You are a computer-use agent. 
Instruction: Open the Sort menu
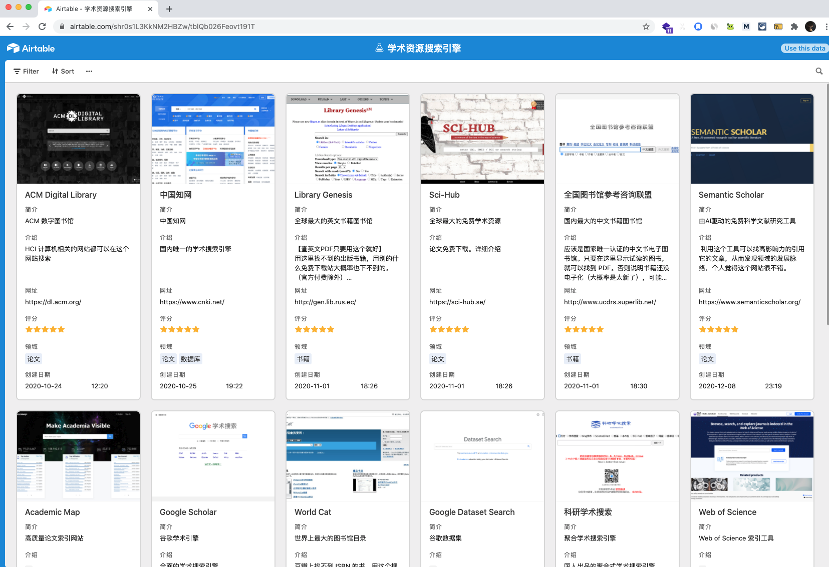click(x=63, y=71)
